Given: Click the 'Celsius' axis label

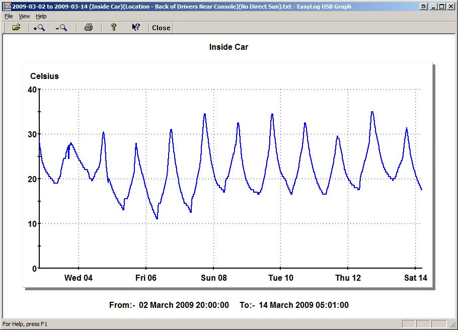Looking at the screenshot, I should (x=44, y=76).
